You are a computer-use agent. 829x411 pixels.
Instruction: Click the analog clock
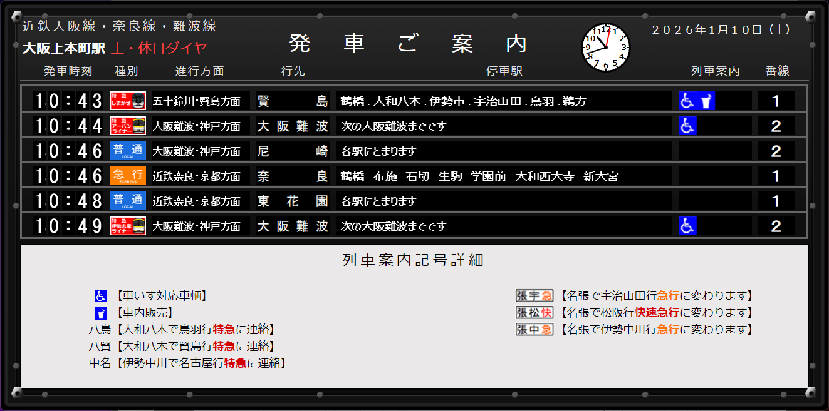coord(606,48)
